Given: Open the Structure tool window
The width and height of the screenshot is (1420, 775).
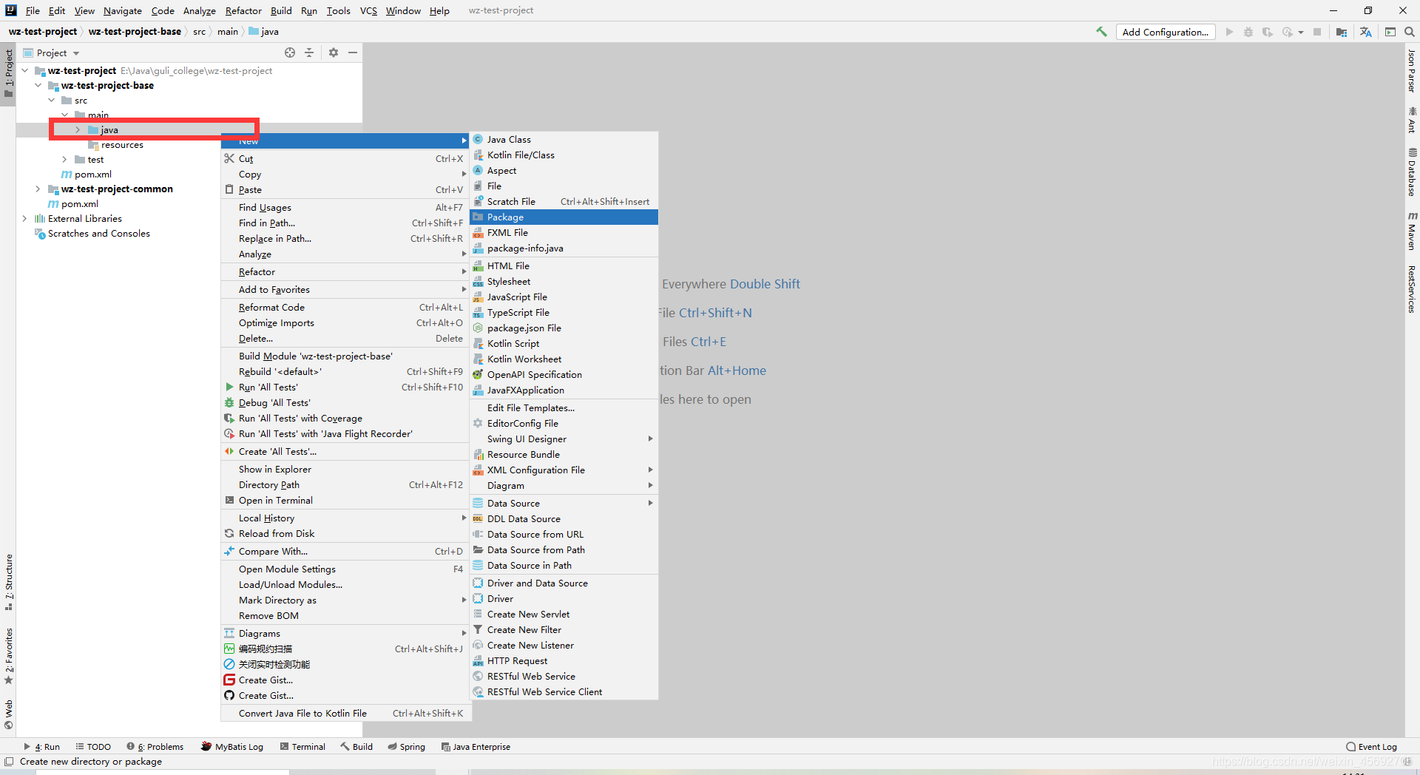Looking at the screenshot, I should click(x=9, y=582).
